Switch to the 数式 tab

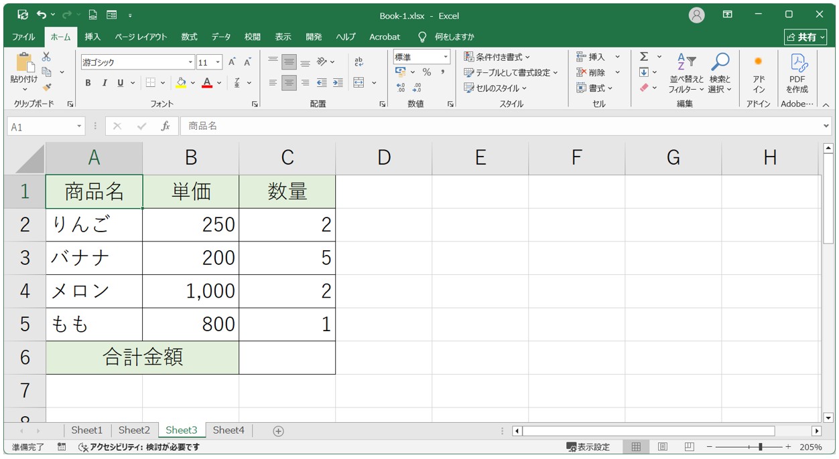190,37
